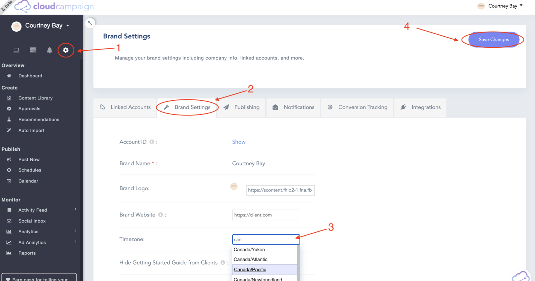This screenshot has height=281, width=535.
Task: Open the settings gear icon in sidebar
Action: [x=66, y=50]
